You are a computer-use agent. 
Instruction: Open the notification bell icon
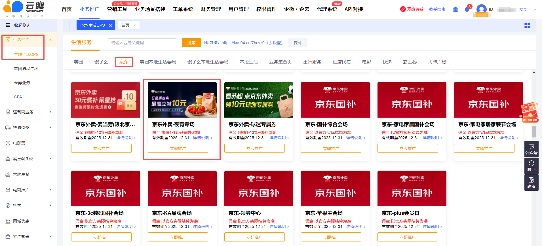467,9
